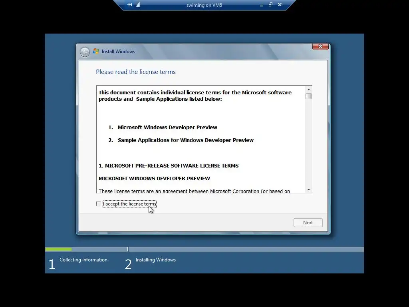The width and height of the screenshot is (409, 307).
Task: Click the back arrow in Install Windows
Action: 85,52
